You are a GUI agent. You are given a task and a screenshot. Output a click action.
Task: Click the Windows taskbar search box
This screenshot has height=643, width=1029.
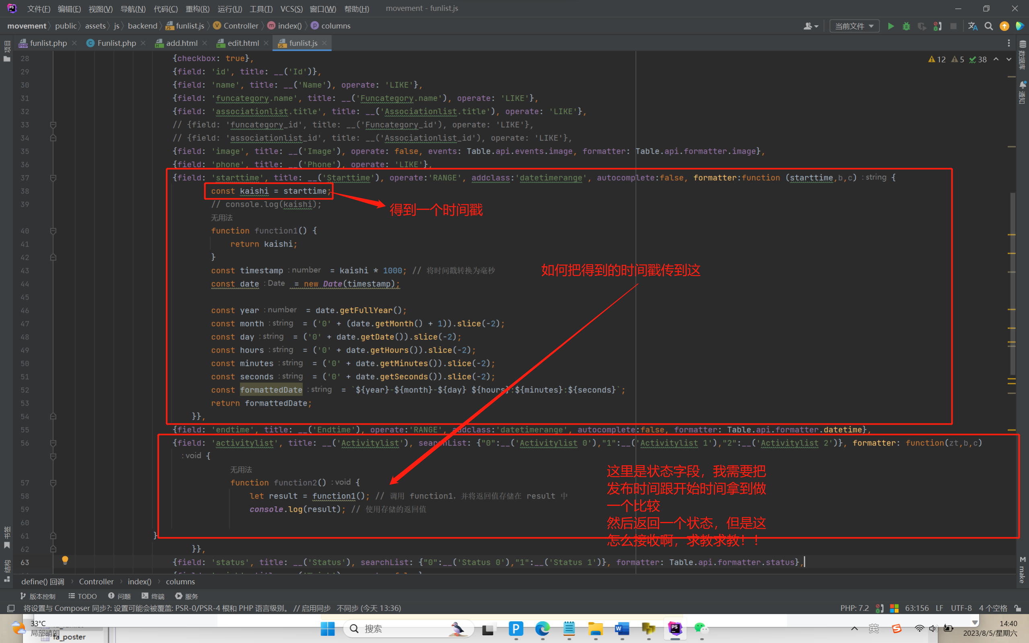(408, 629)
